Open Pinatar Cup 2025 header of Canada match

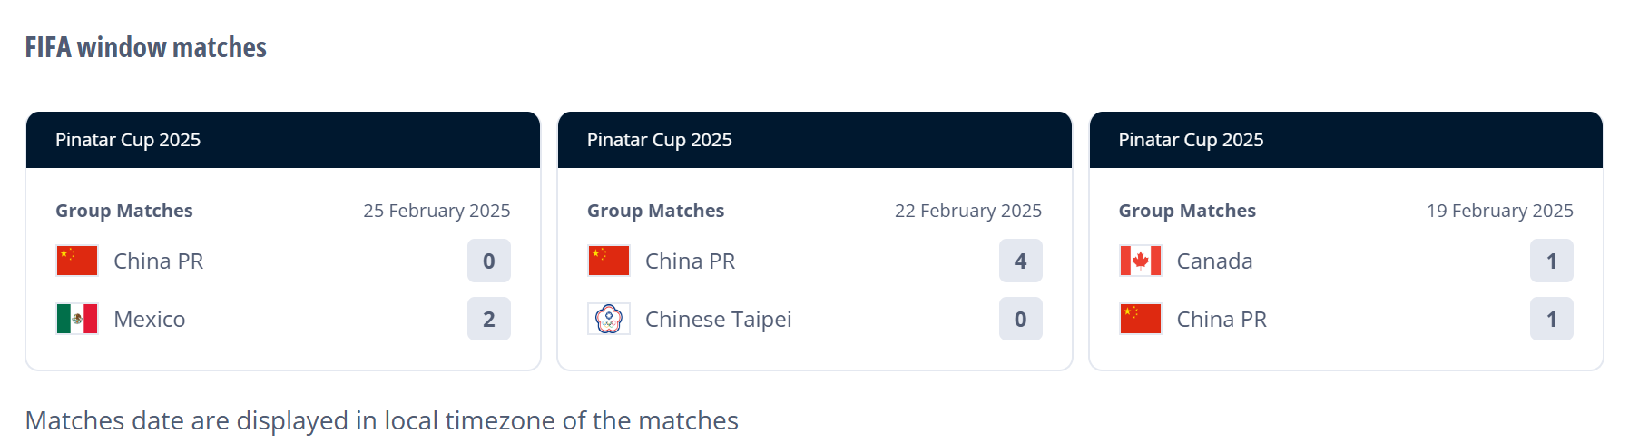pos(1346,140)
